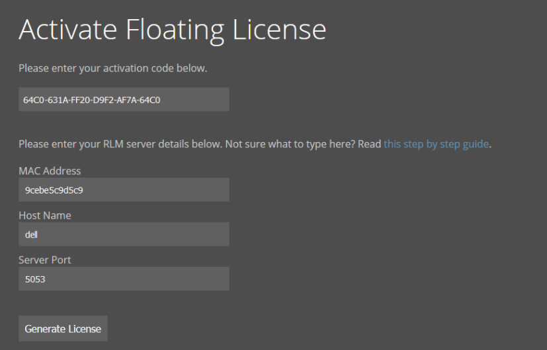Click the word 'Floating' in the heading
This screenshot has height=350, width=547.
pyautogui.click(x=175, y=30)
